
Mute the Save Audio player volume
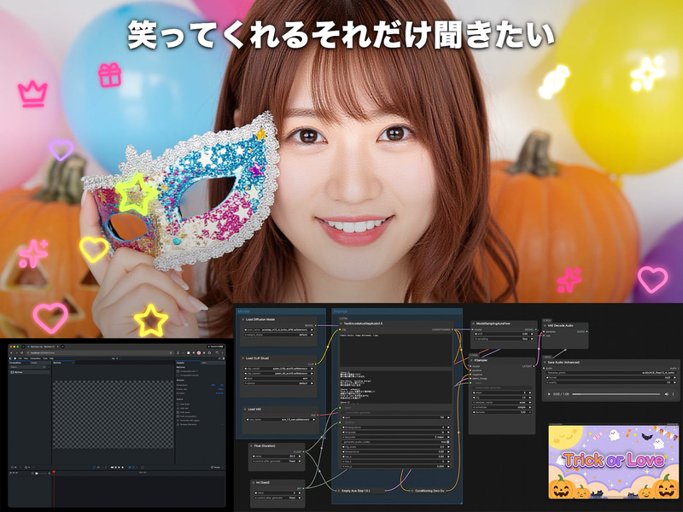(667, 394)
